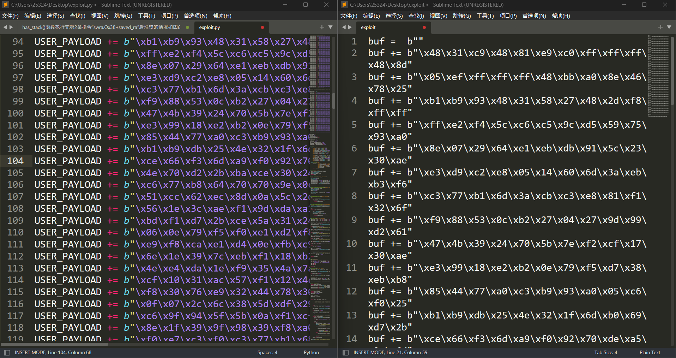Click the right window minimap
676x358 pixels.
click(658, 76)
